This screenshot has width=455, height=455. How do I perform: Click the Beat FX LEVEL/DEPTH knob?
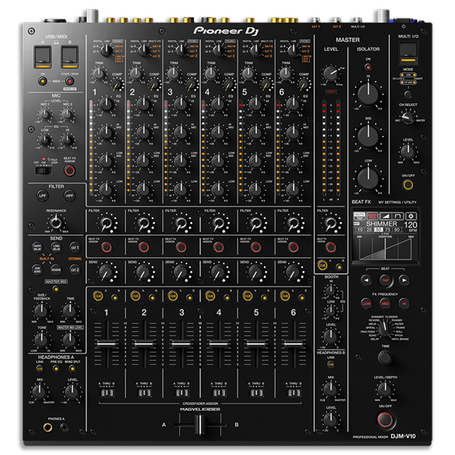pos(385,389)
